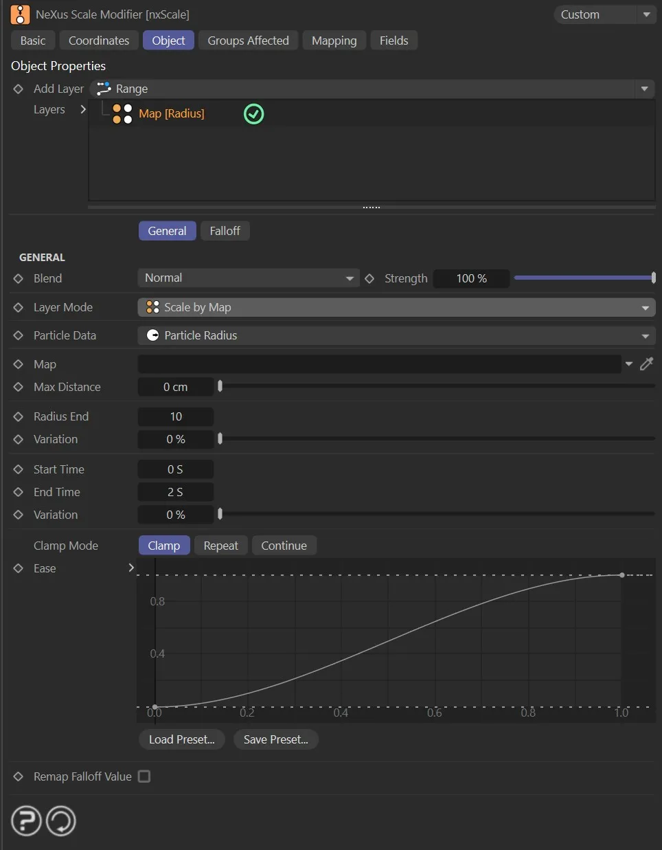This screenshot has width=662, height=850.
Task: Click the Load Preset button
Action: [x=181, y=739]
